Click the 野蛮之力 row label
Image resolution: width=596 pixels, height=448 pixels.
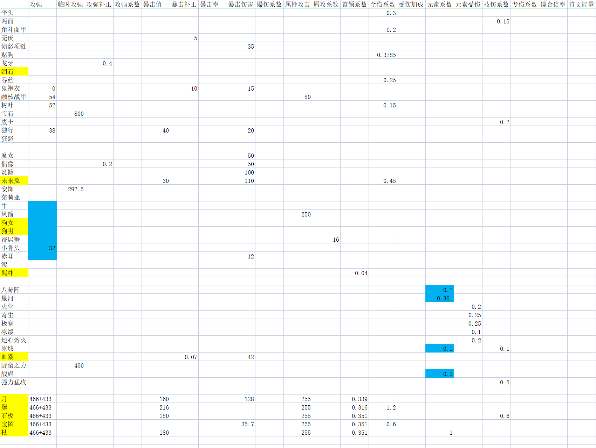coord(14,365)
